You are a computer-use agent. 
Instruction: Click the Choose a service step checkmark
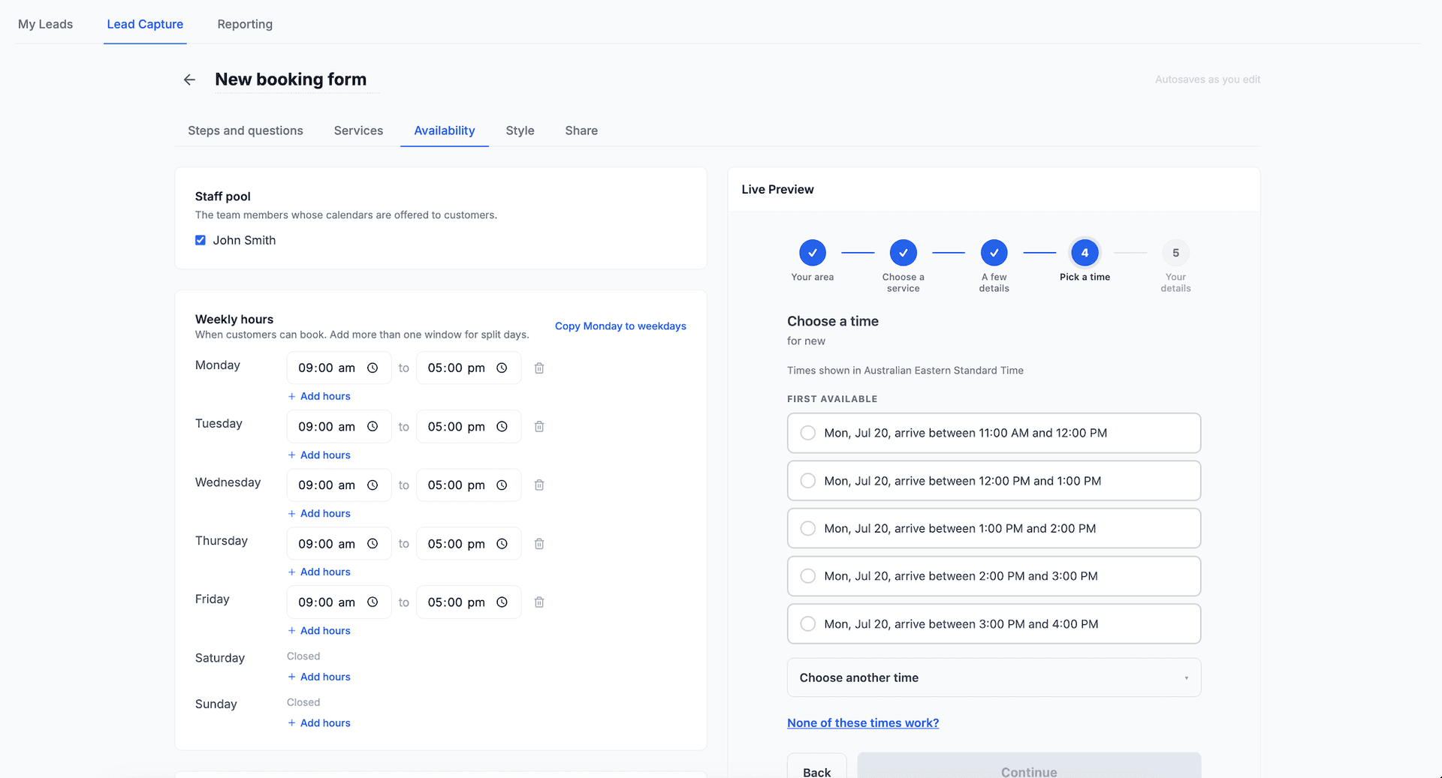click(904, 253)
